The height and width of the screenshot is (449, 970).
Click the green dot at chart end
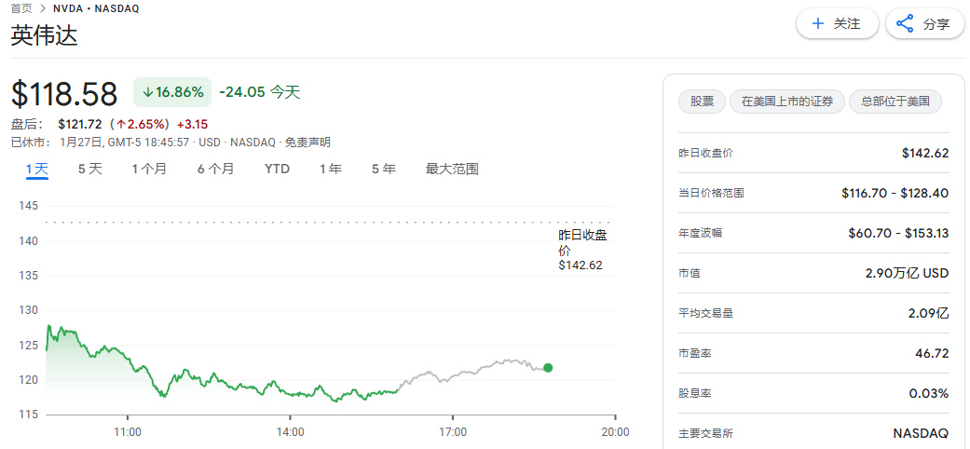548,368
